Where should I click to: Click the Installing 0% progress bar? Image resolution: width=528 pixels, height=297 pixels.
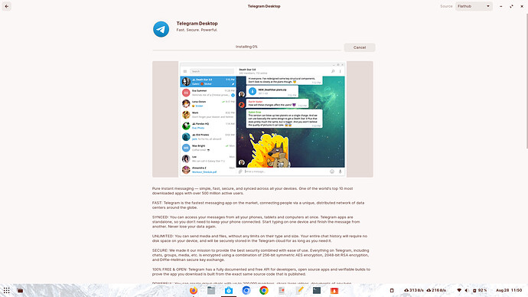[246, 51]
